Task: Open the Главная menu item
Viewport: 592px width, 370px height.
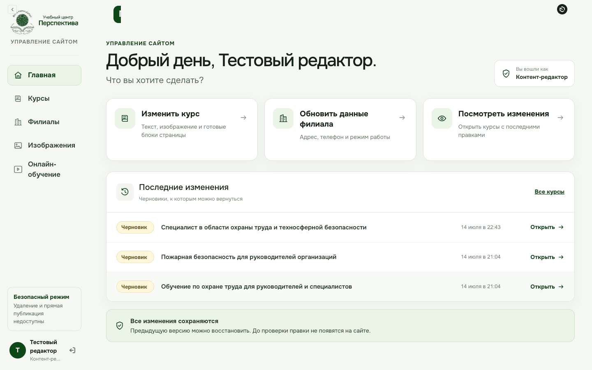Action: click(44, 75)
